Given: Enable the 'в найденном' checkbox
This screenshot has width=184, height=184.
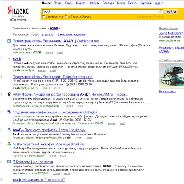Looking at the screenshot, I should 43,17.
